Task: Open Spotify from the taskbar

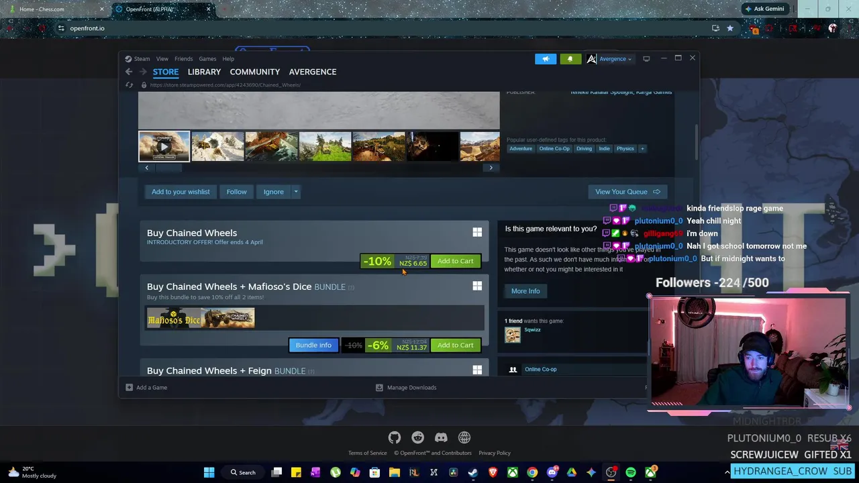Action: click(631, 473)
